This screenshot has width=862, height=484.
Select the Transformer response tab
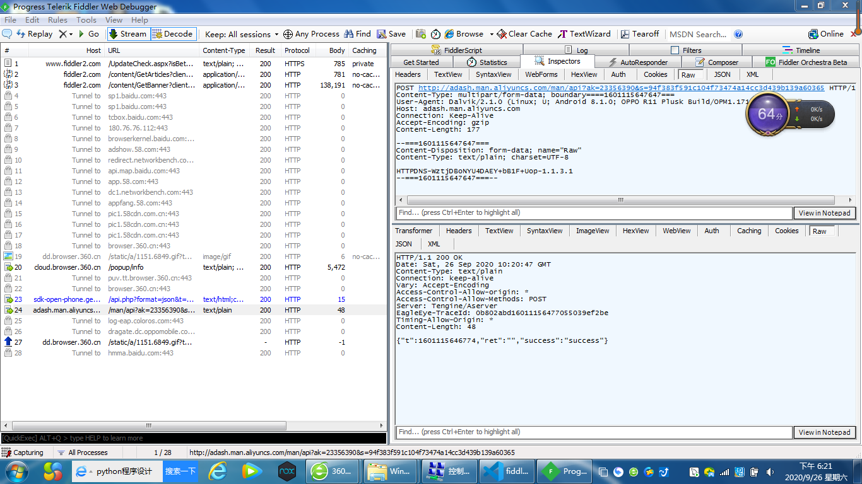414,231
